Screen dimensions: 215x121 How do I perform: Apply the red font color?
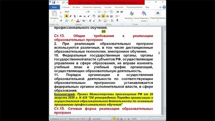[x=78, y=21]
